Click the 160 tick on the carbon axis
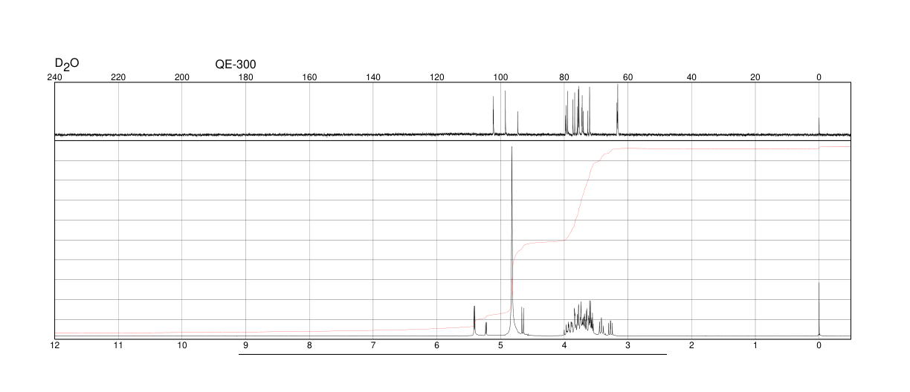910x392 pixels. click(x=309, y=77)
